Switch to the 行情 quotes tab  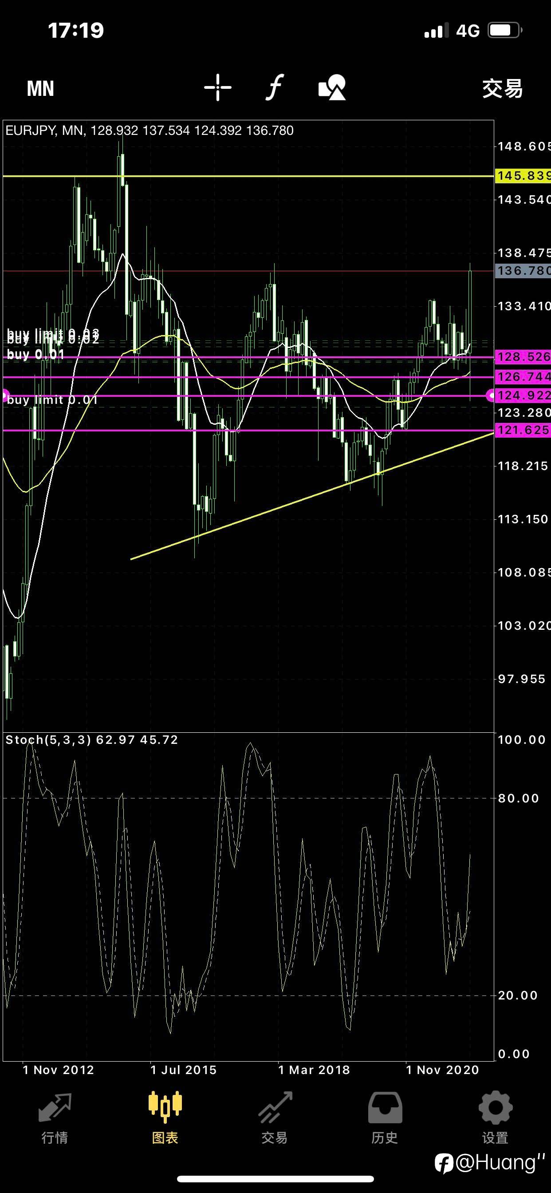point(55,1118)
